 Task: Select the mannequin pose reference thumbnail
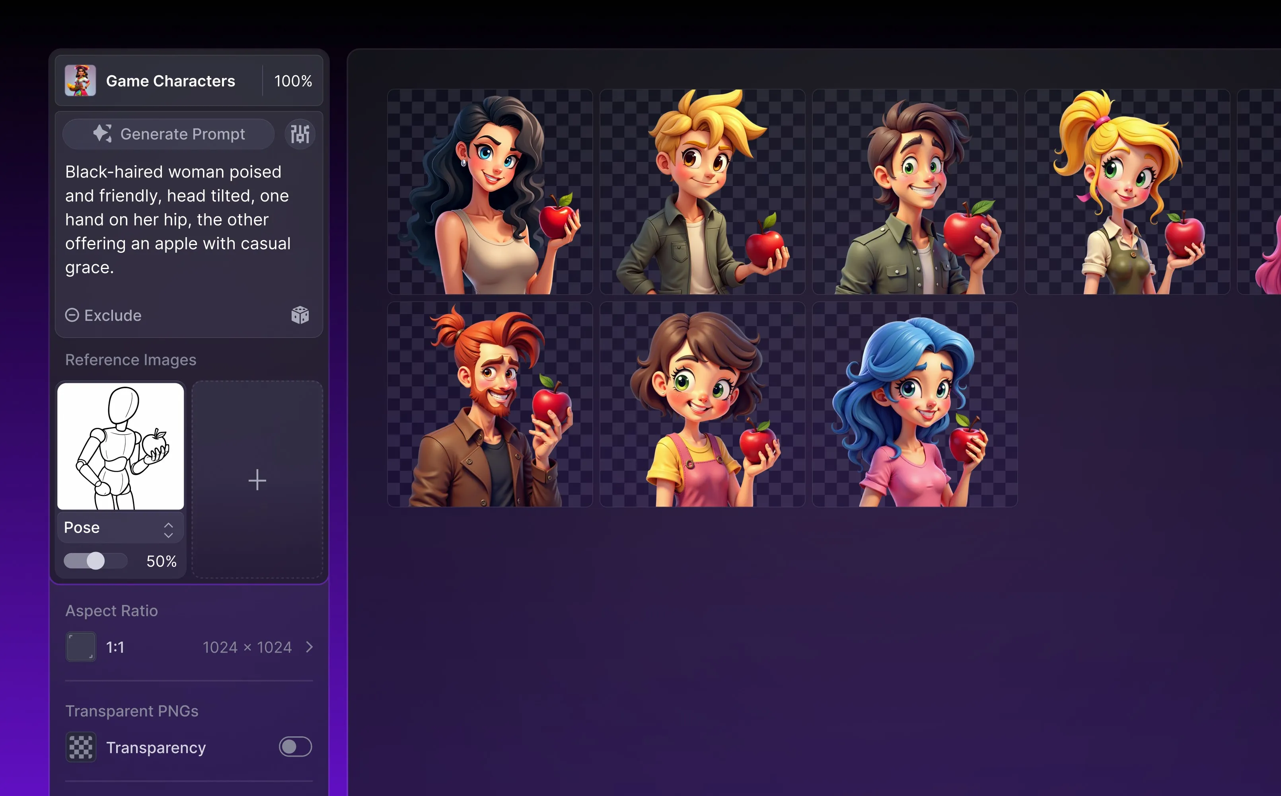(x=121, y=446)
